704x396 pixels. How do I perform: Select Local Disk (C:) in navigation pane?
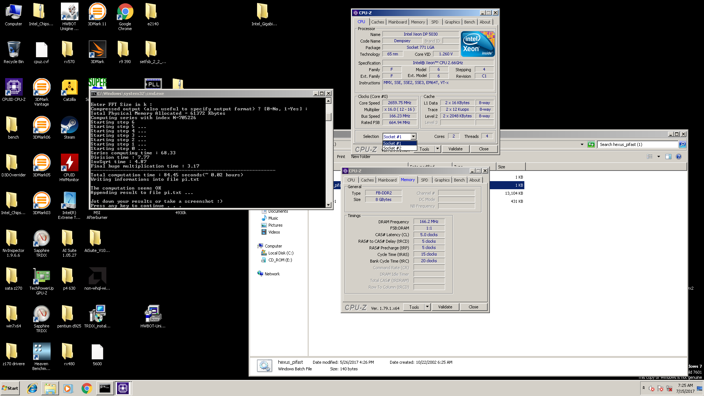(x=277, y=253)
